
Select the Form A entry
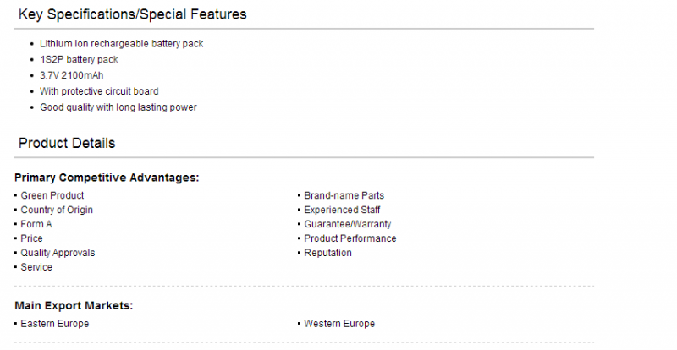coord(36,224)
